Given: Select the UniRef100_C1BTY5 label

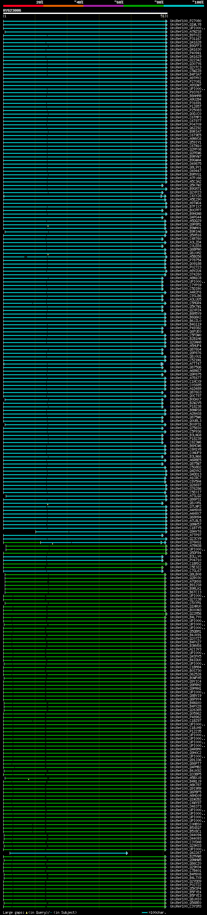Looking at the screenshot, I should coord(185,528).
